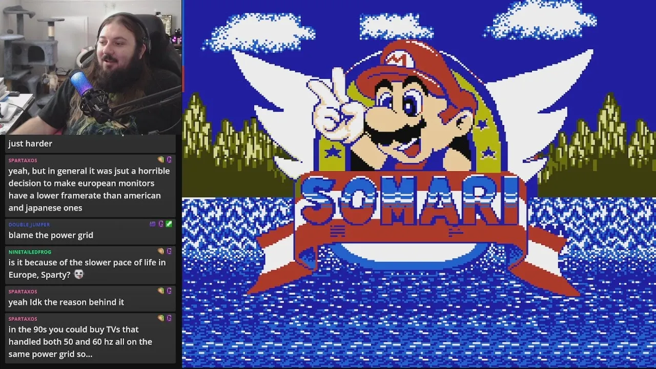
Task: Click the purple badge on 'yeah Idk' message
Action: (169, 291)
